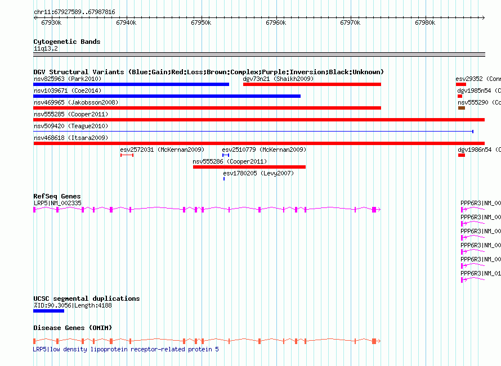Click the 67950k ruler tick label

tap(201, 23)
